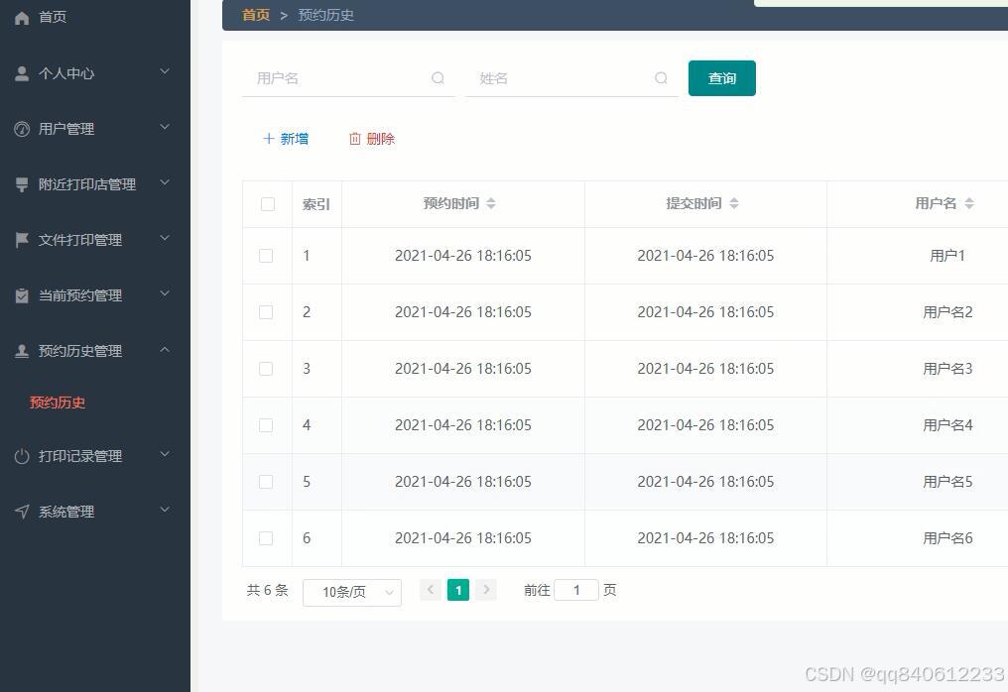Image resolution: width=1008 pixels, height=692 pixels.
Task: Open the 预约历史 submenu item
Action: (x=58, y=403)
